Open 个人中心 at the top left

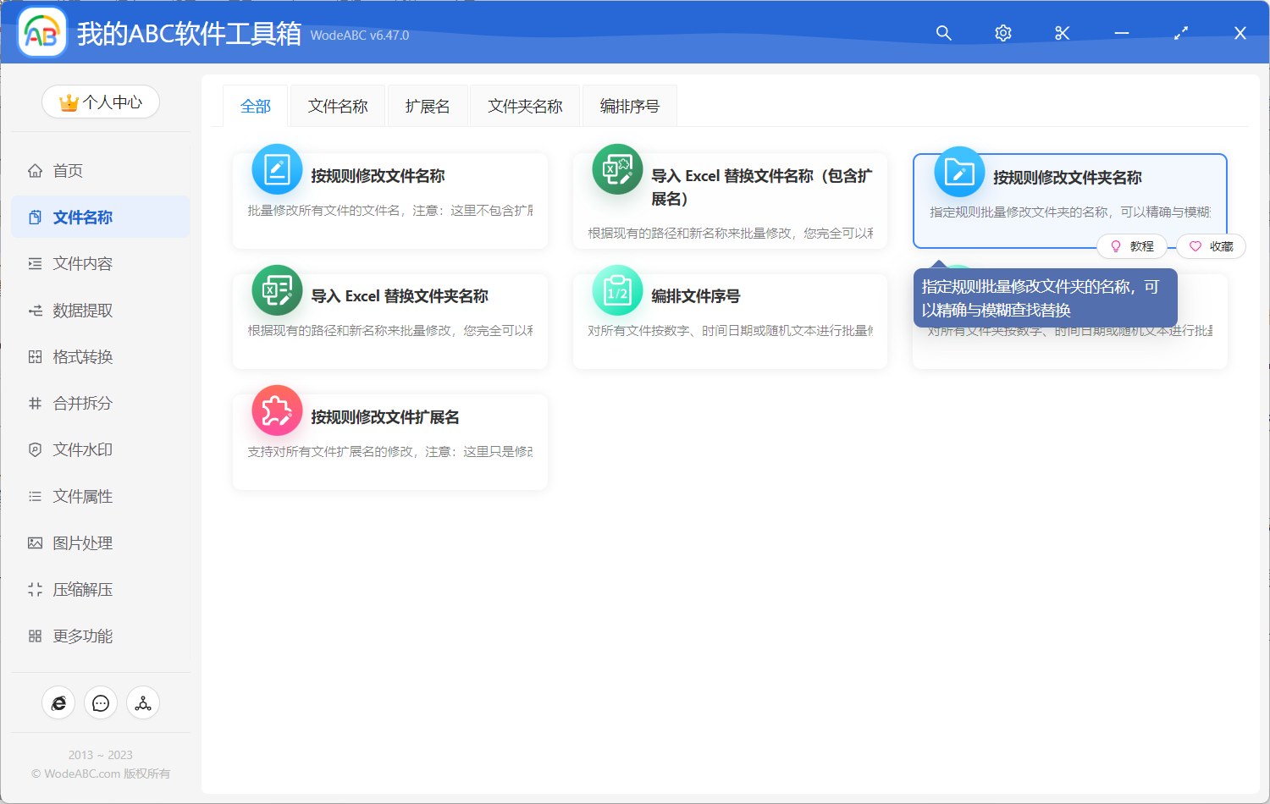(x=101, y=102)
